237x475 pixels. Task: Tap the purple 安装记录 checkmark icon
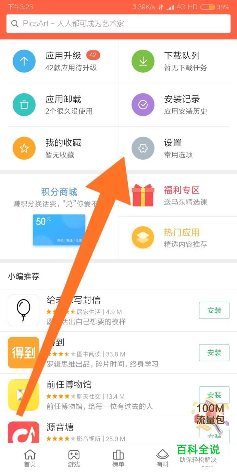tap(143, 105)
